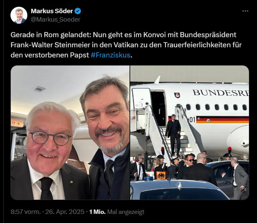Open the three-dot more options menu
This screenshot has height=223, width=257.
(245, 11)
